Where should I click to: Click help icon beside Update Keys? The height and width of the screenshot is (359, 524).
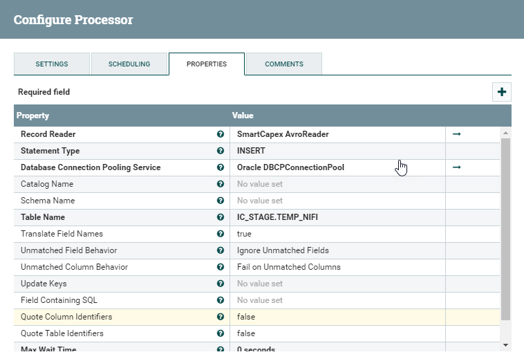pos(221,284)
